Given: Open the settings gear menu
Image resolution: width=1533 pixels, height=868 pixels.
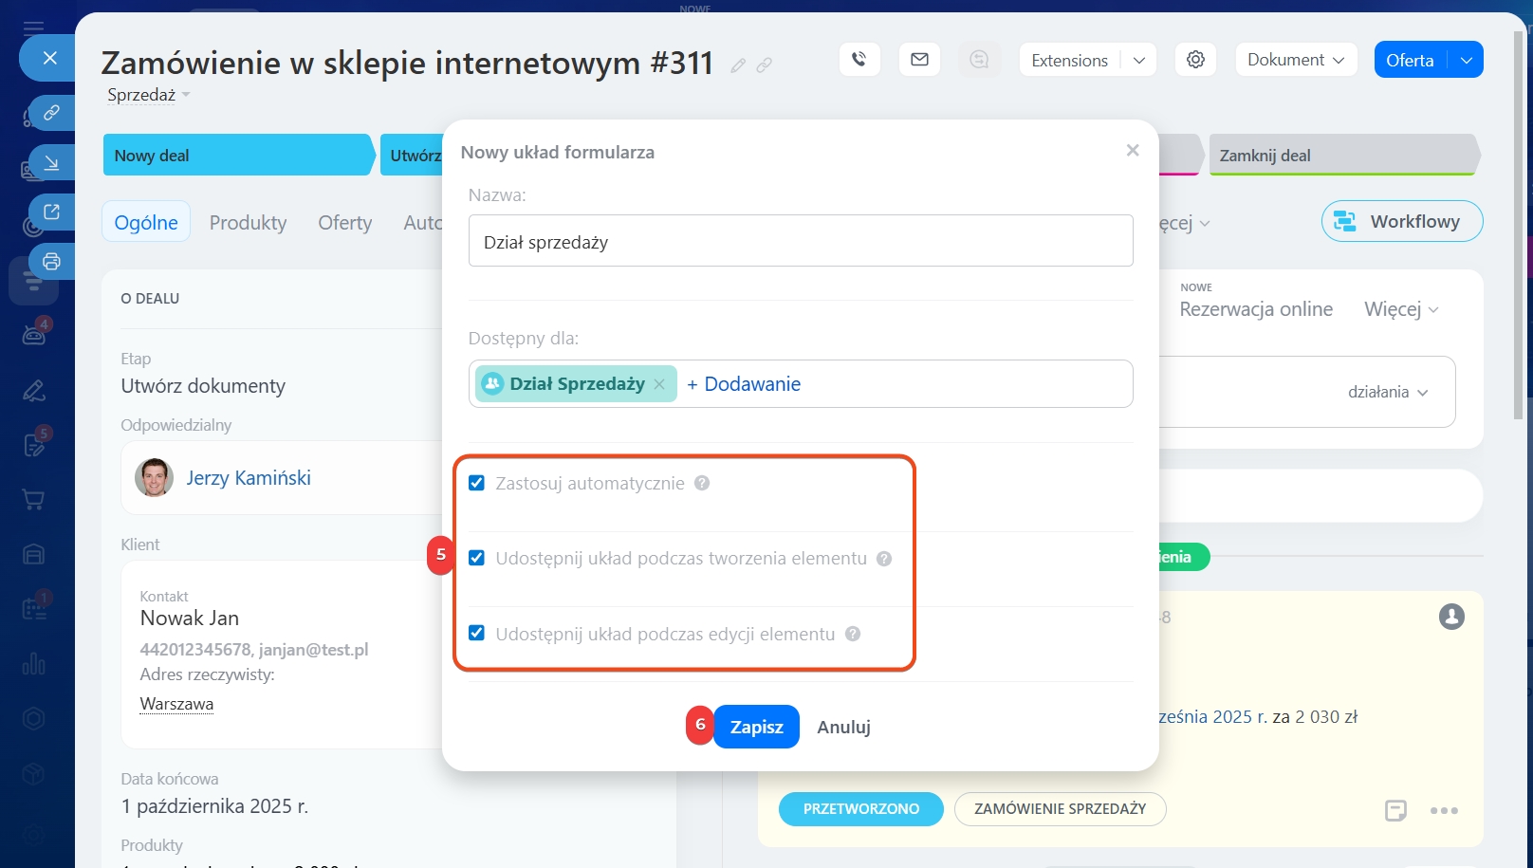Looking at the screenshot, I should 1195,60.
